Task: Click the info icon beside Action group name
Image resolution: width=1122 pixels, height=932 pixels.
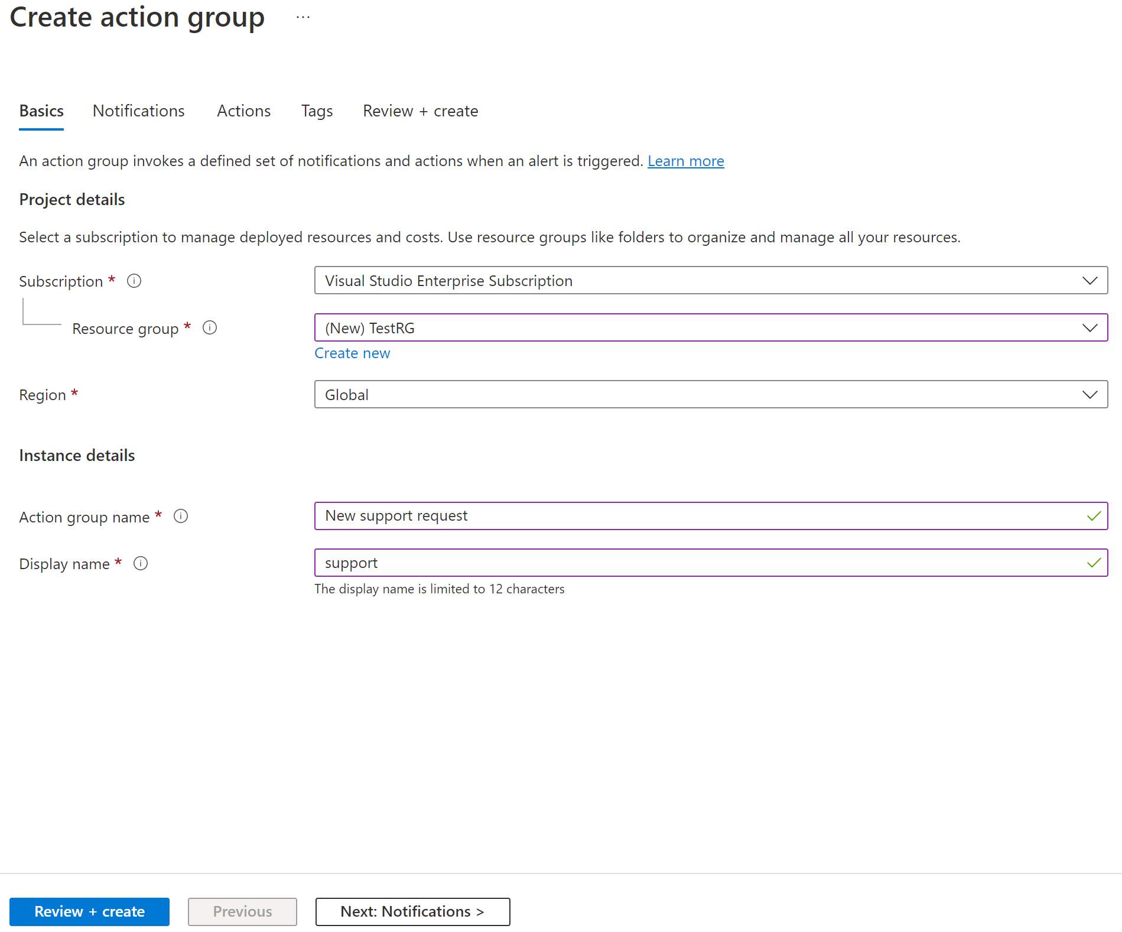Action: pyautogui.click(x=181, y=516)
